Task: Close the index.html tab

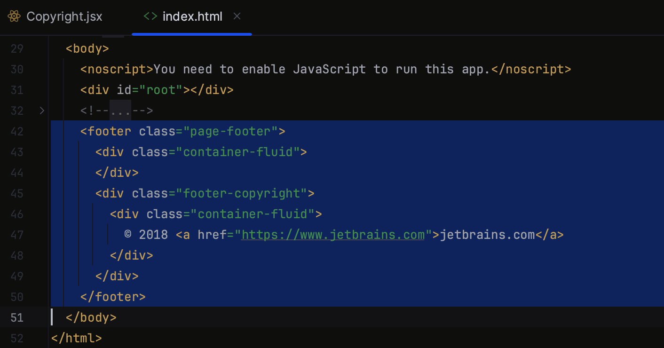Action: point(237,16)
